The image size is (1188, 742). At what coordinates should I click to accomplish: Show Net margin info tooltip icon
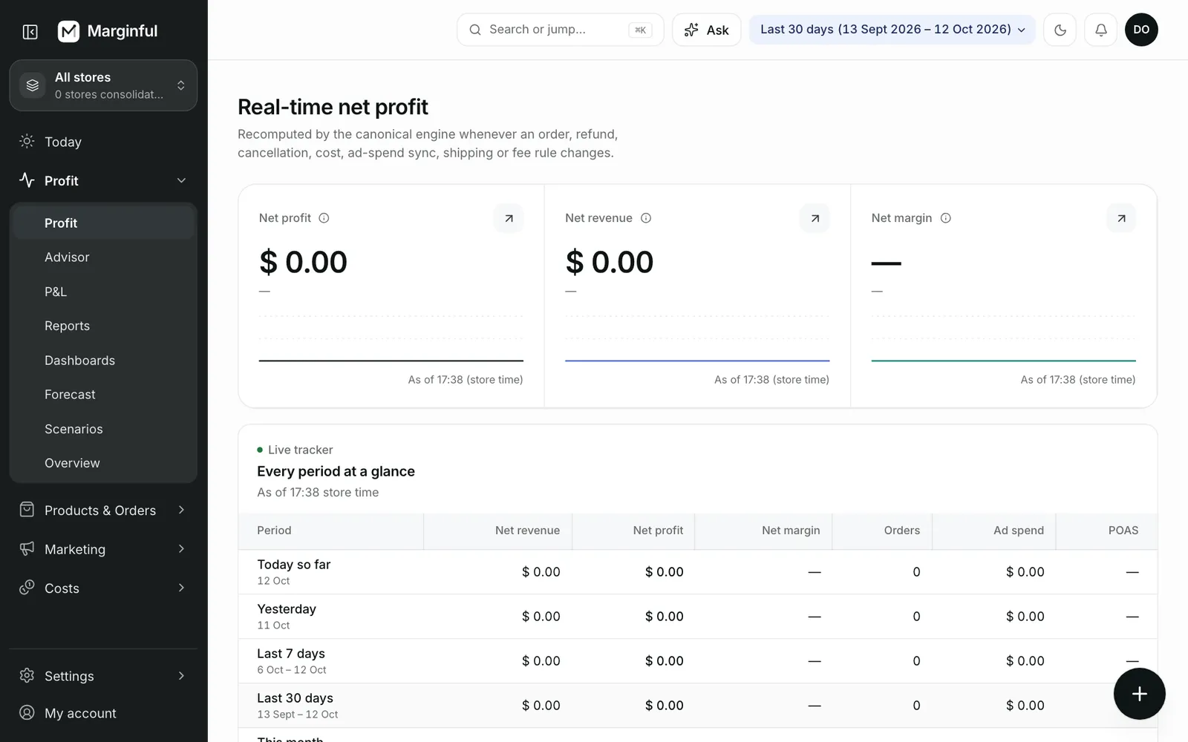[945, 218]
